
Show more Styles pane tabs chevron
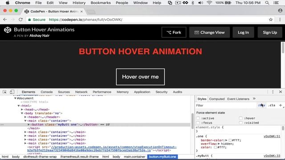pyautogui.click(x=254, y=99)
